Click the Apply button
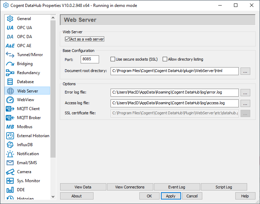 click(171, 196)
